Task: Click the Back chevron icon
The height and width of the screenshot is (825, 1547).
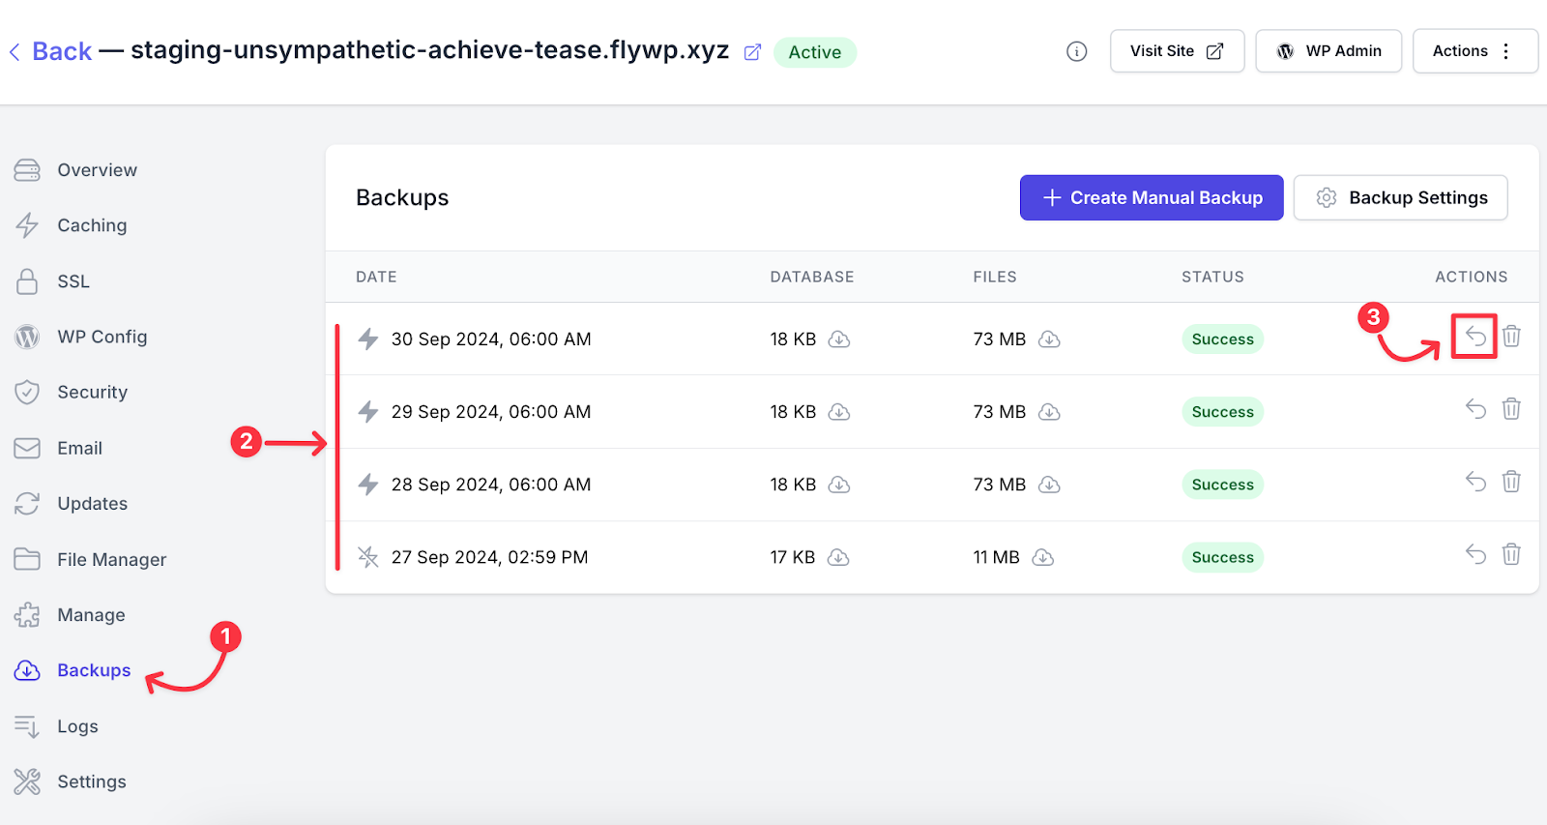Action: tap(15, 52)
